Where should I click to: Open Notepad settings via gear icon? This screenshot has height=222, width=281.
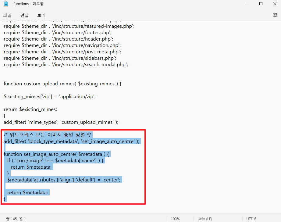tap(275, 15)
